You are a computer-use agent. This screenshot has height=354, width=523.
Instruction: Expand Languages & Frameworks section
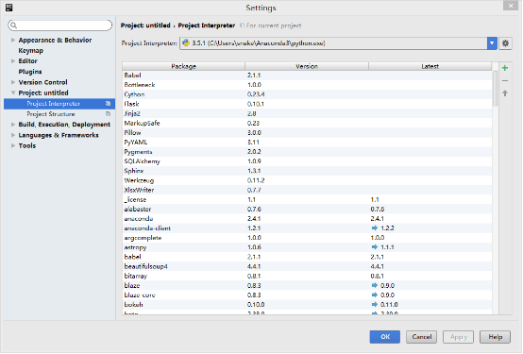pos(13,135)
